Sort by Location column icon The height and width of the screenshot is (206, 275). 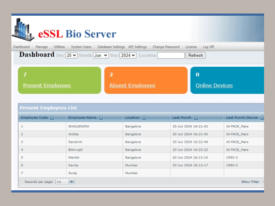144,117
